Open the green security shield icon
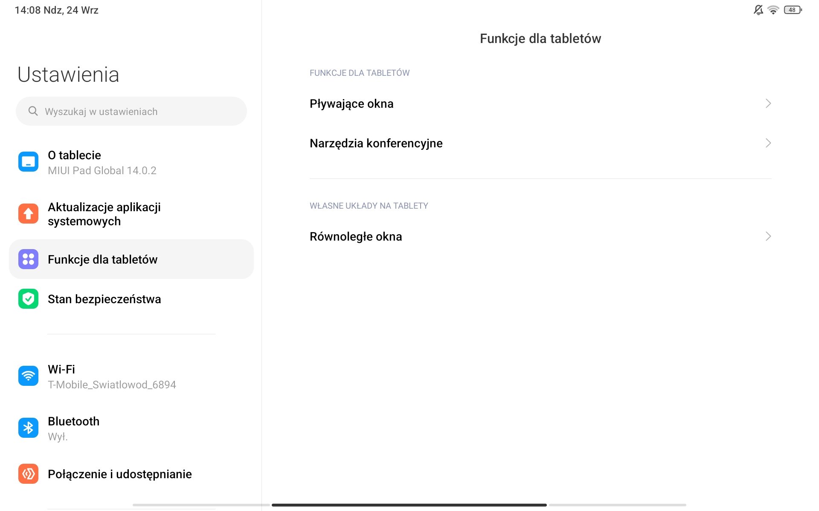 (28, 299)
